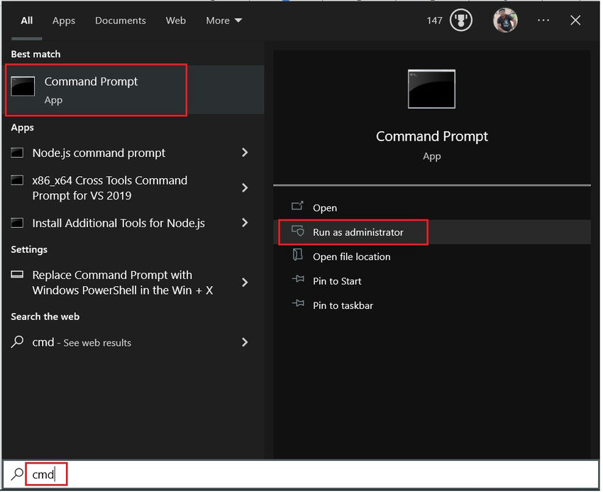The width and height of the screenshot is (603, 492).
Task: Click the Run as administrator shield icon
Action: (299, 232)
